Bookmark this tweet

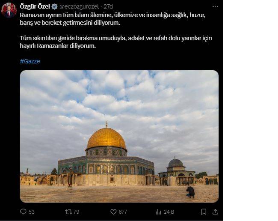[204, 212]
